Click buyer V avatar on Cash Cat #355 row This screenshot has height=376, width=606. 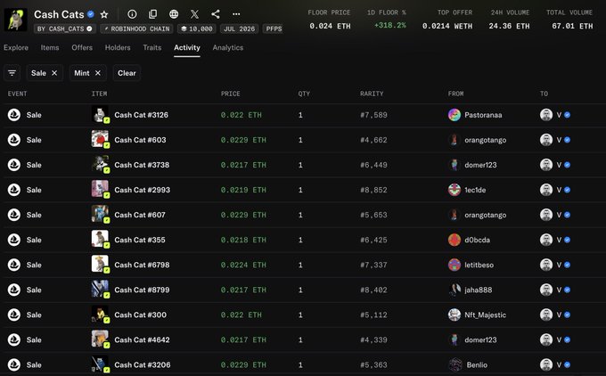546,240
